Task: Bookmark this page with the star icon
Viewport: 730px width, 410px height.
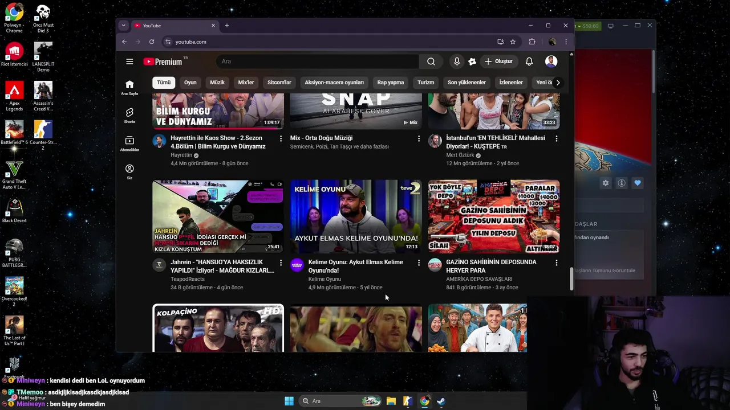Action: 513,42
